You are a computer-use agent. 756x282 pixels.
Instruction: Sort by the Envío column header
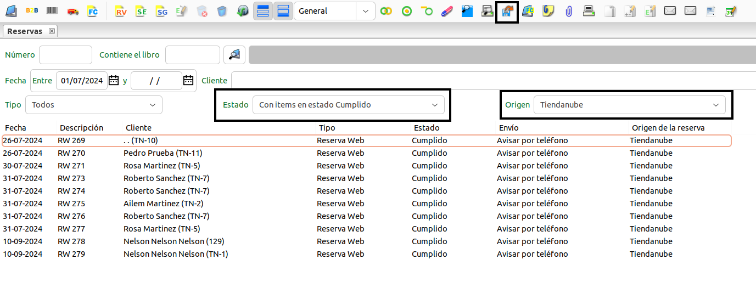(508, 128)
